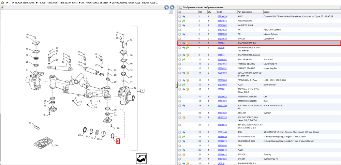Click callout 31 next to left knuckle
The width and height of the screenshot is (341, 165).
(27, 70)
